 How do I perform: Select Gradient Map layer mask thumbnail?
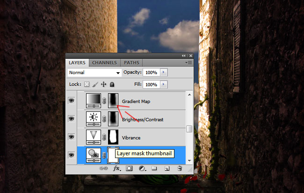coord(113,100)
